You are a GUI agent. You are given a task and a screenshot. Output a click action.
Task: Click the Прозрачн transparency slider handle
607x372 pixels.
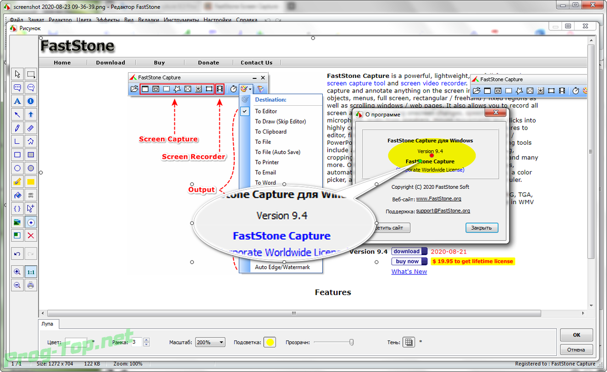click(352, 342)
